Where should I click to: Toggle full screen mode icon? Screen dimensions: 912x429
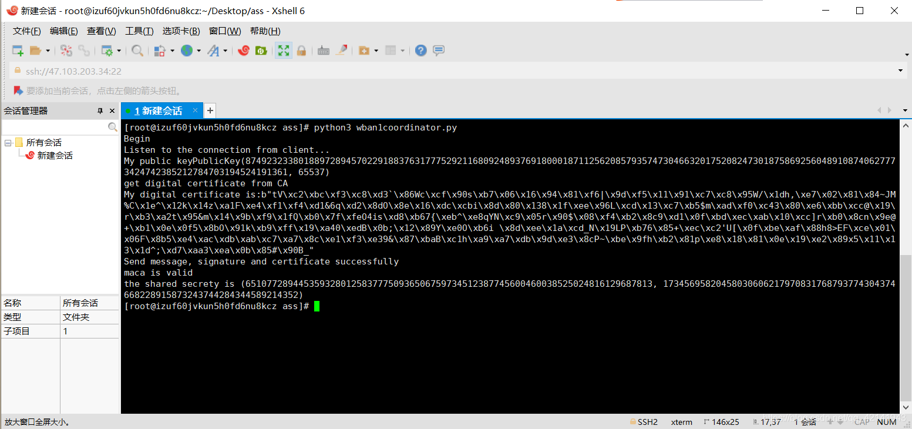tap(284, 51)
